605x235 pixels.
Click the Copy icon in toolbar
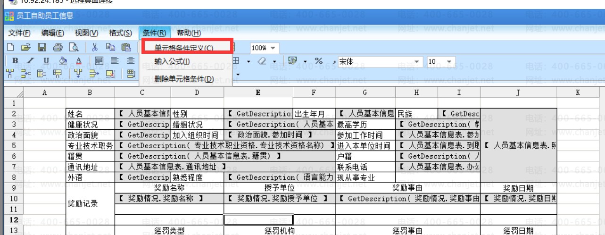pos(110,47)
